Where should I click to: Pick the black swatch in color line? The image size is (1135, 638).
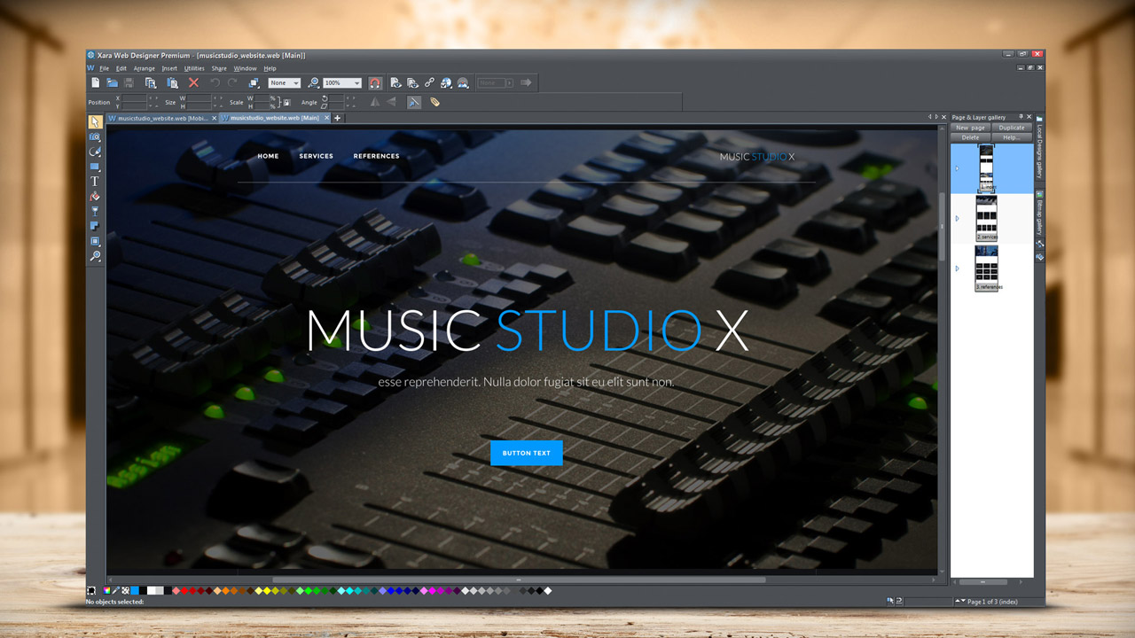click(x=142, y=590)
